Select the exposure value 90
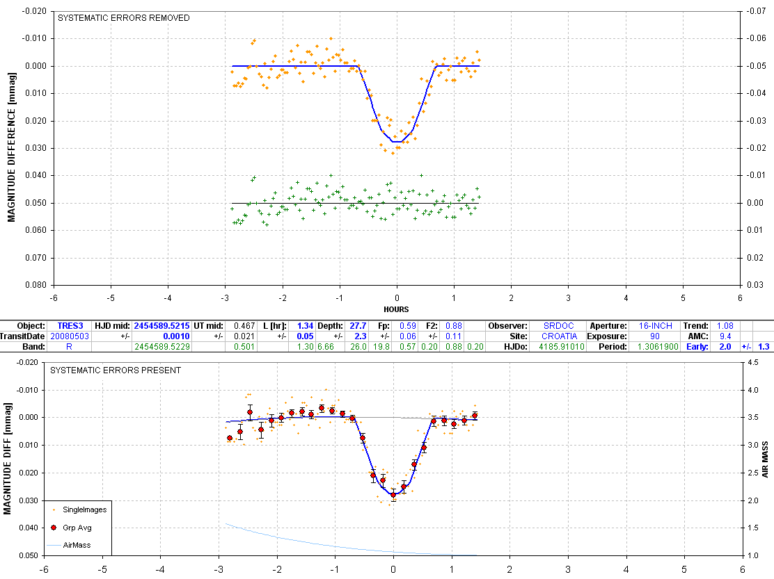 point(655,336)
